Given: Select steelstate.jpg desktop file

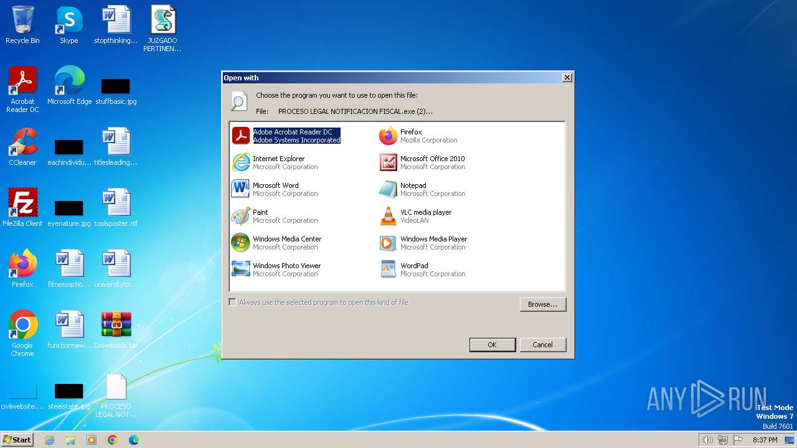Looking at the screenshot, I should point(69,396).
